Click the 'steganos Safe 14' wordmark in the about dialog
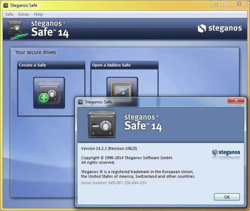This screenshot has height=211, width=250. [x=143, y=123]
